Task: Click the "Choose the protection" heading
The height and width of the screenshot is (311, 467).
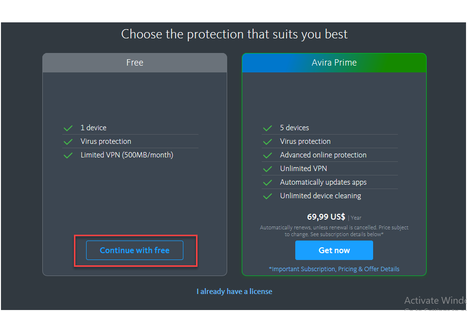Action: [234, 35]
